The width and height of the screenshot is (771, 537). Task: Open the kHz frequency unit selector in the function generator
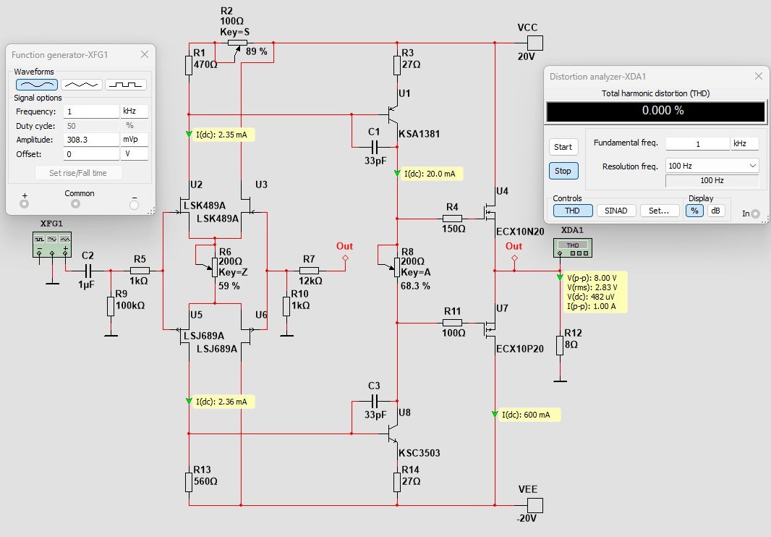point(135,111)
